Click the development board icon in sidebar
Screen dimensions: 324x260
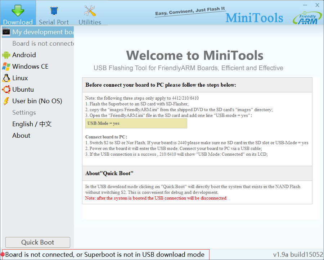[x=6, y=32]
